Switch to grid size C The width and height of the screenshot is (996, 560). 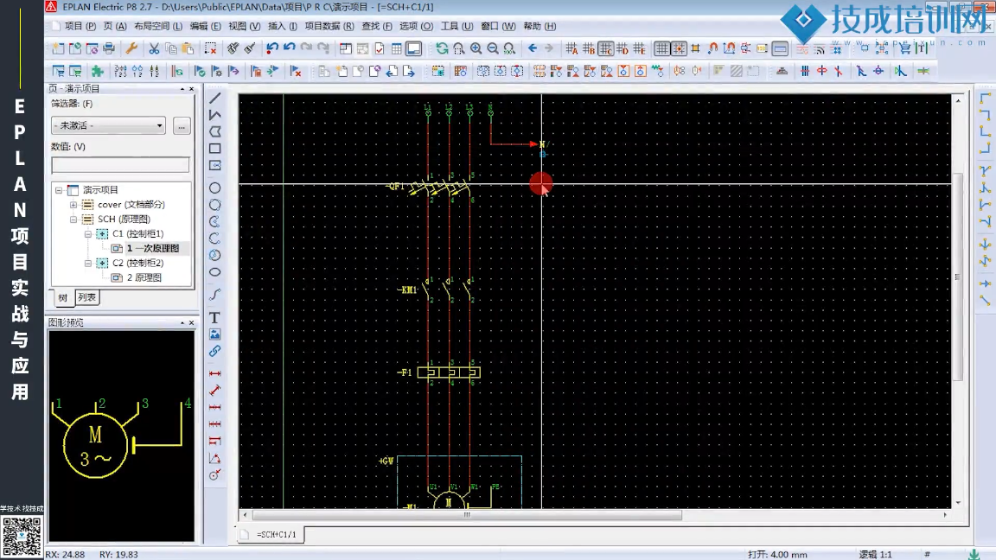click(606, 48)
